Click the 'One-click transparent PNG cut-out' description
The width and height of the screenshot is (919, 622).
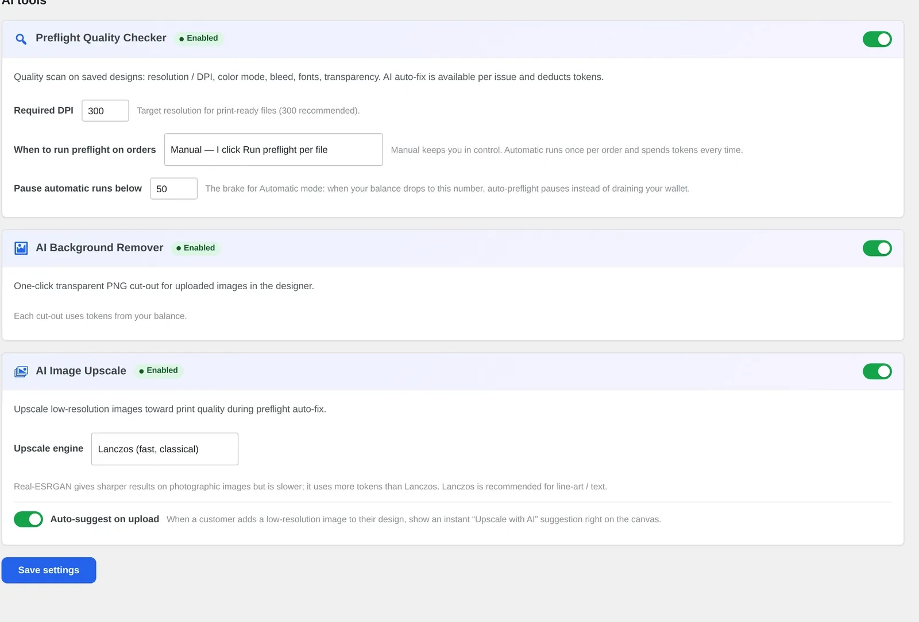[x=164, y=286]
